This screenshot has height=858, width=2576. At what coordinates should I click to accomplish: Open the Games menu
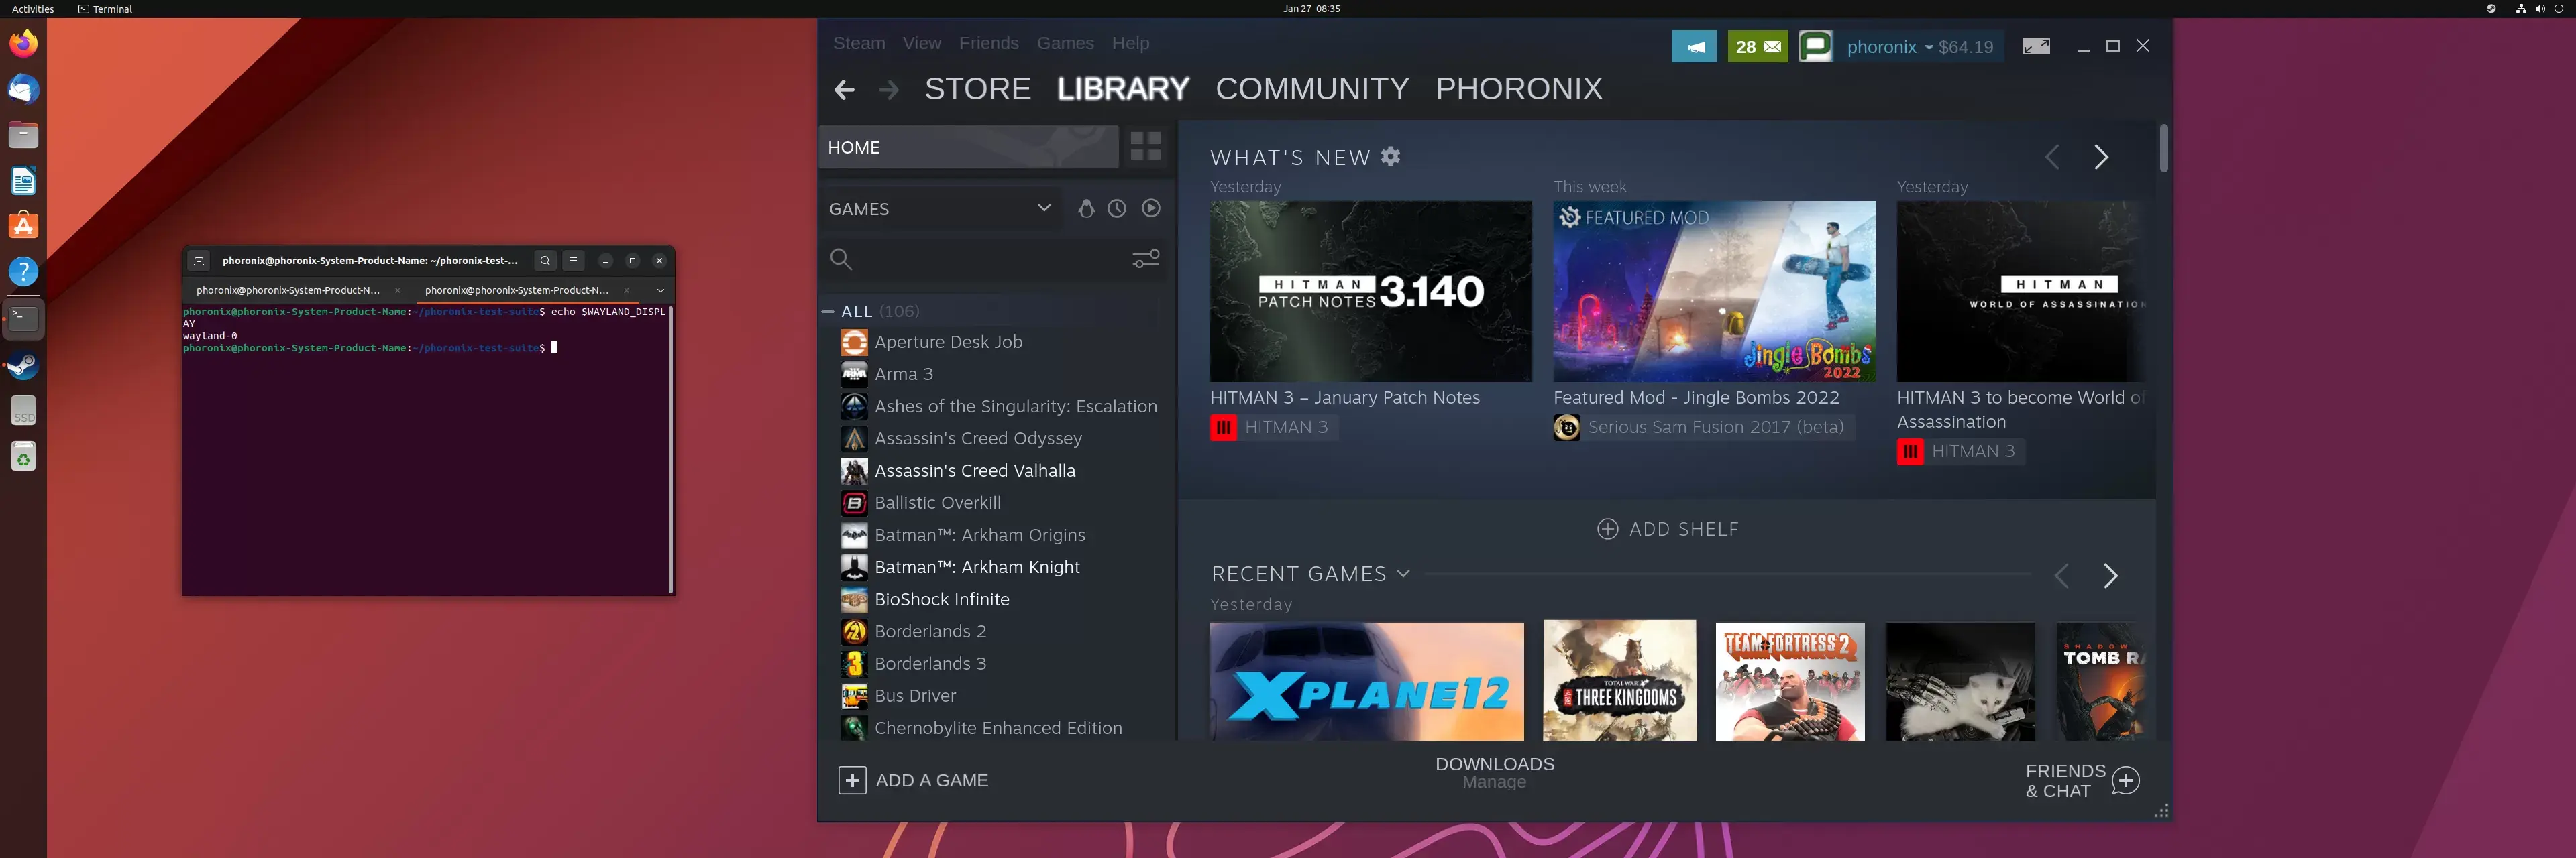(x=1065, y=43)
